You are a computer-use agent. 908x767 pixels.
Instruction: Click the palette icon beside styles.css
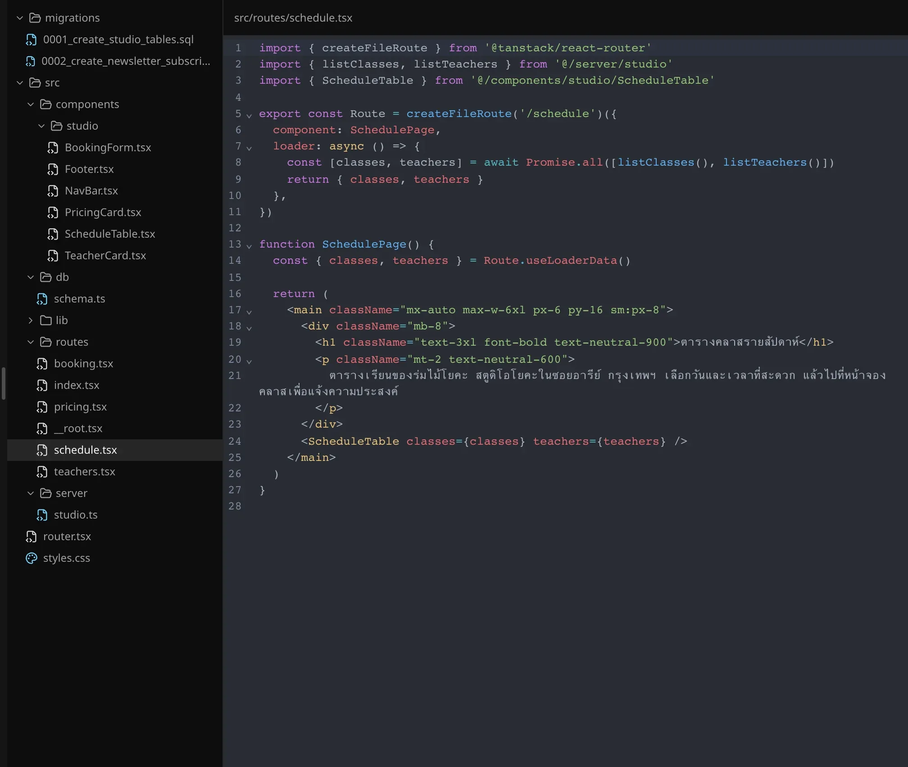[31, 558]
